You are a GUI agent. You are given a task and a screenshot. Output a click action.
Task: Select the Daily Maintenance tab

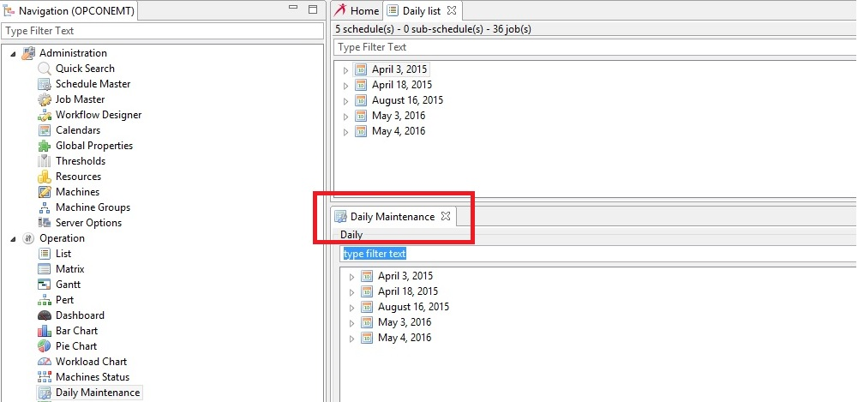393,217
